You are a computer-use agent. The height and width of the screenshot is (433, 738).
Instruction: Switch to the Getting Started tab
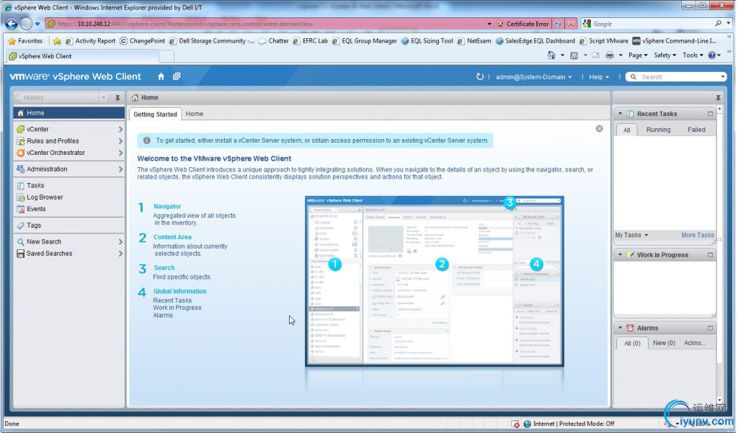click(156, 114)
